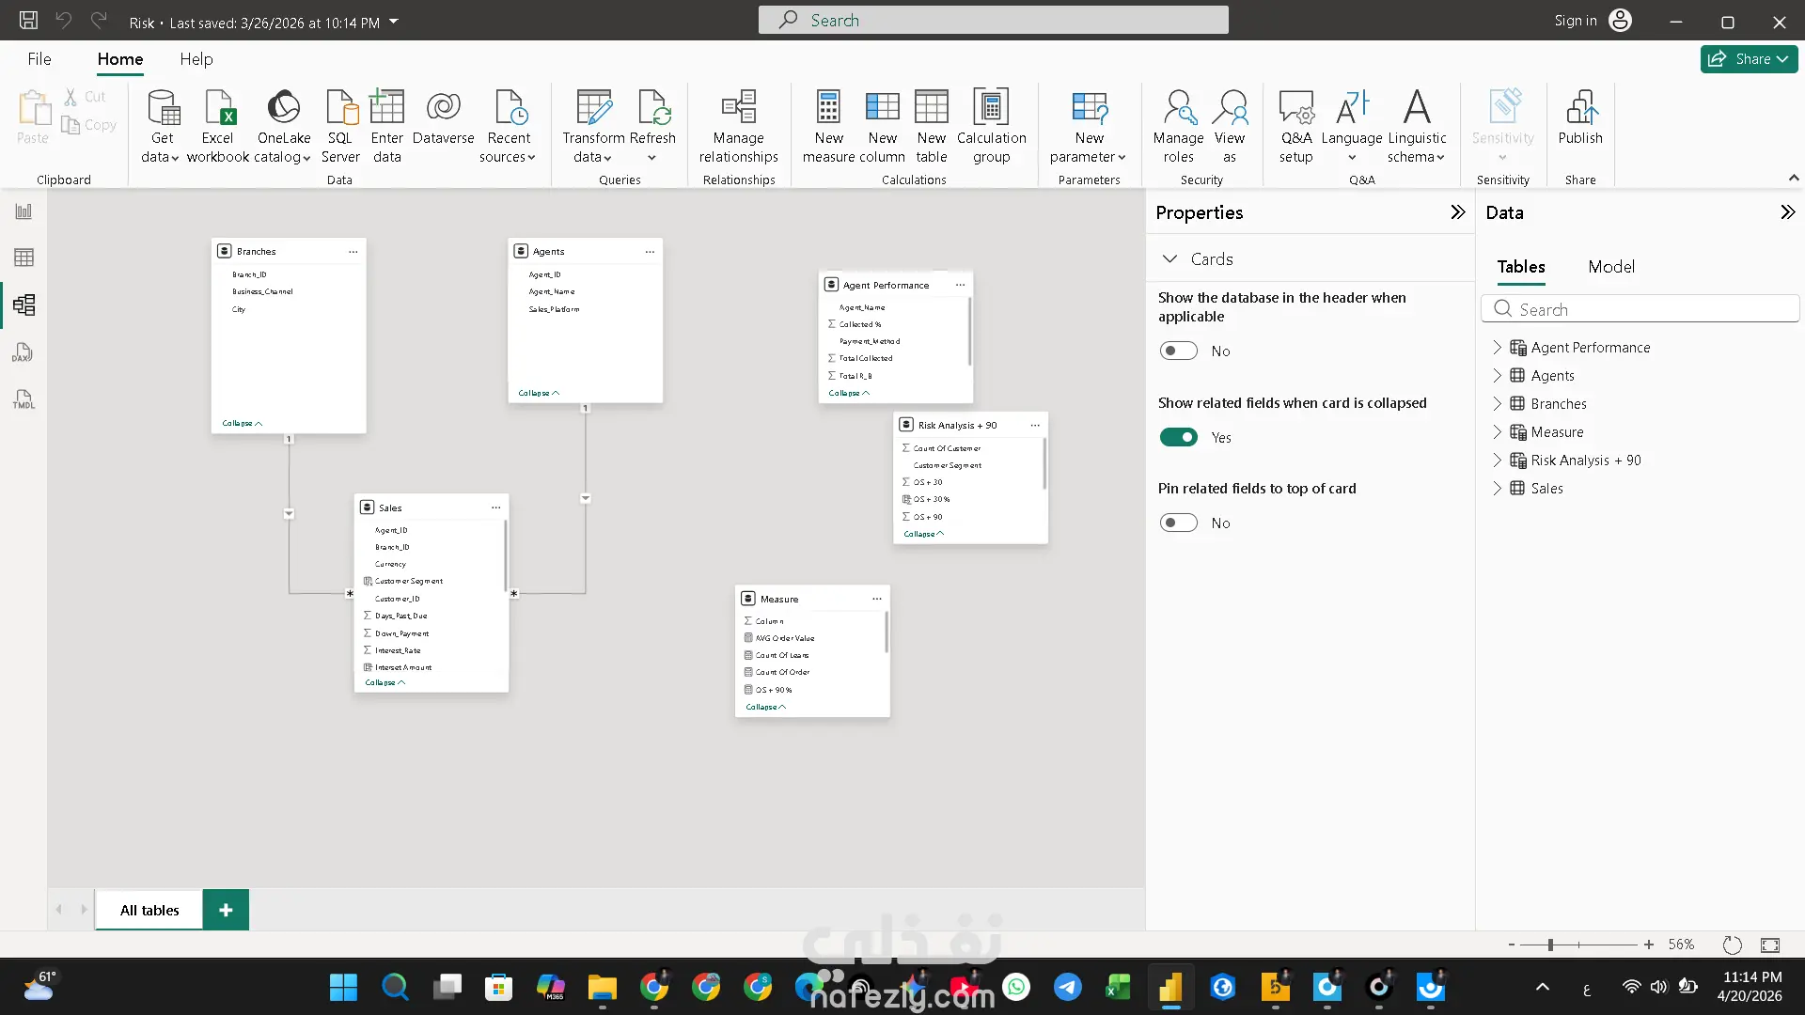Connect to Dataverse

(443, 117)
